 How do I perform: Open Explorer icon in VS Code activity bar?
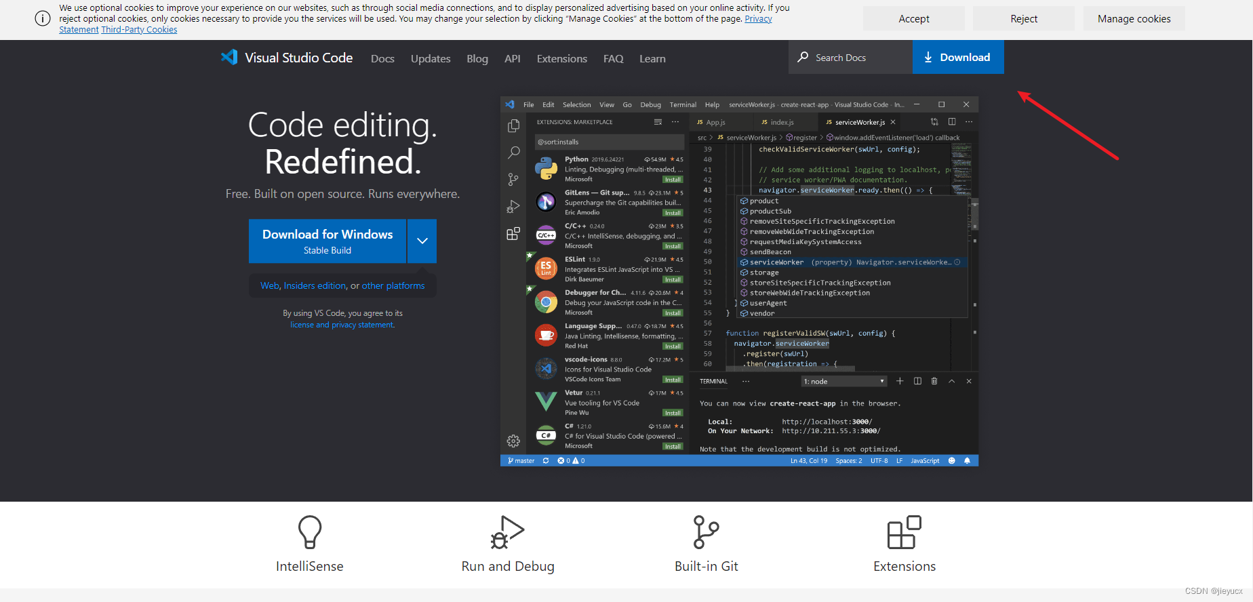(513, 126)
